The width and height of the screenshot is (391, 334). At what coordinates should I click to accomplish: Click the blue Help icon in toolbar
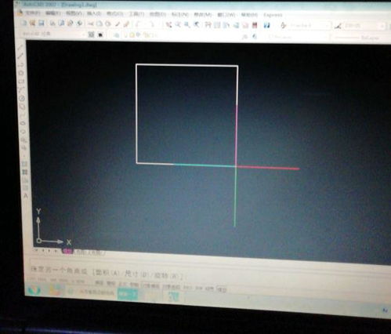tap(266, 25)
